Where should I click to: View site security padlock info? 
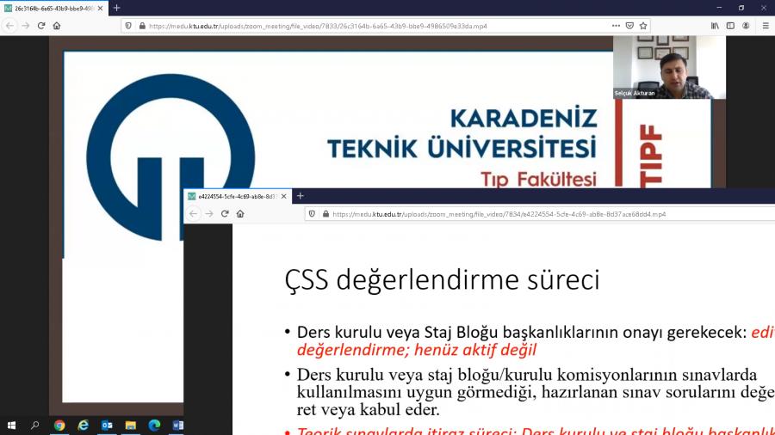(x=141, y=26)
